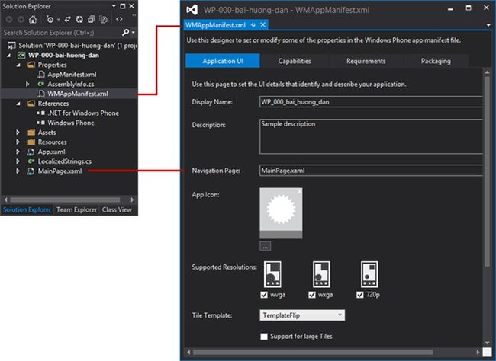Viewport: 496px width, 361px height.
Task: Expand the App.xaml node
Action: (18, 152)
